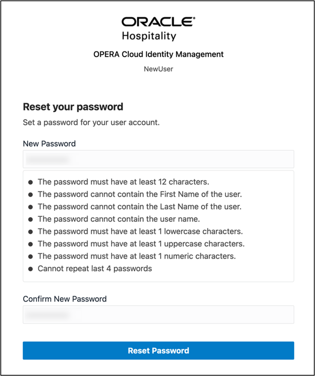Click the bullet beside the numeric characters rule
The image size is (315, 376).
click(x=31, y=256)
